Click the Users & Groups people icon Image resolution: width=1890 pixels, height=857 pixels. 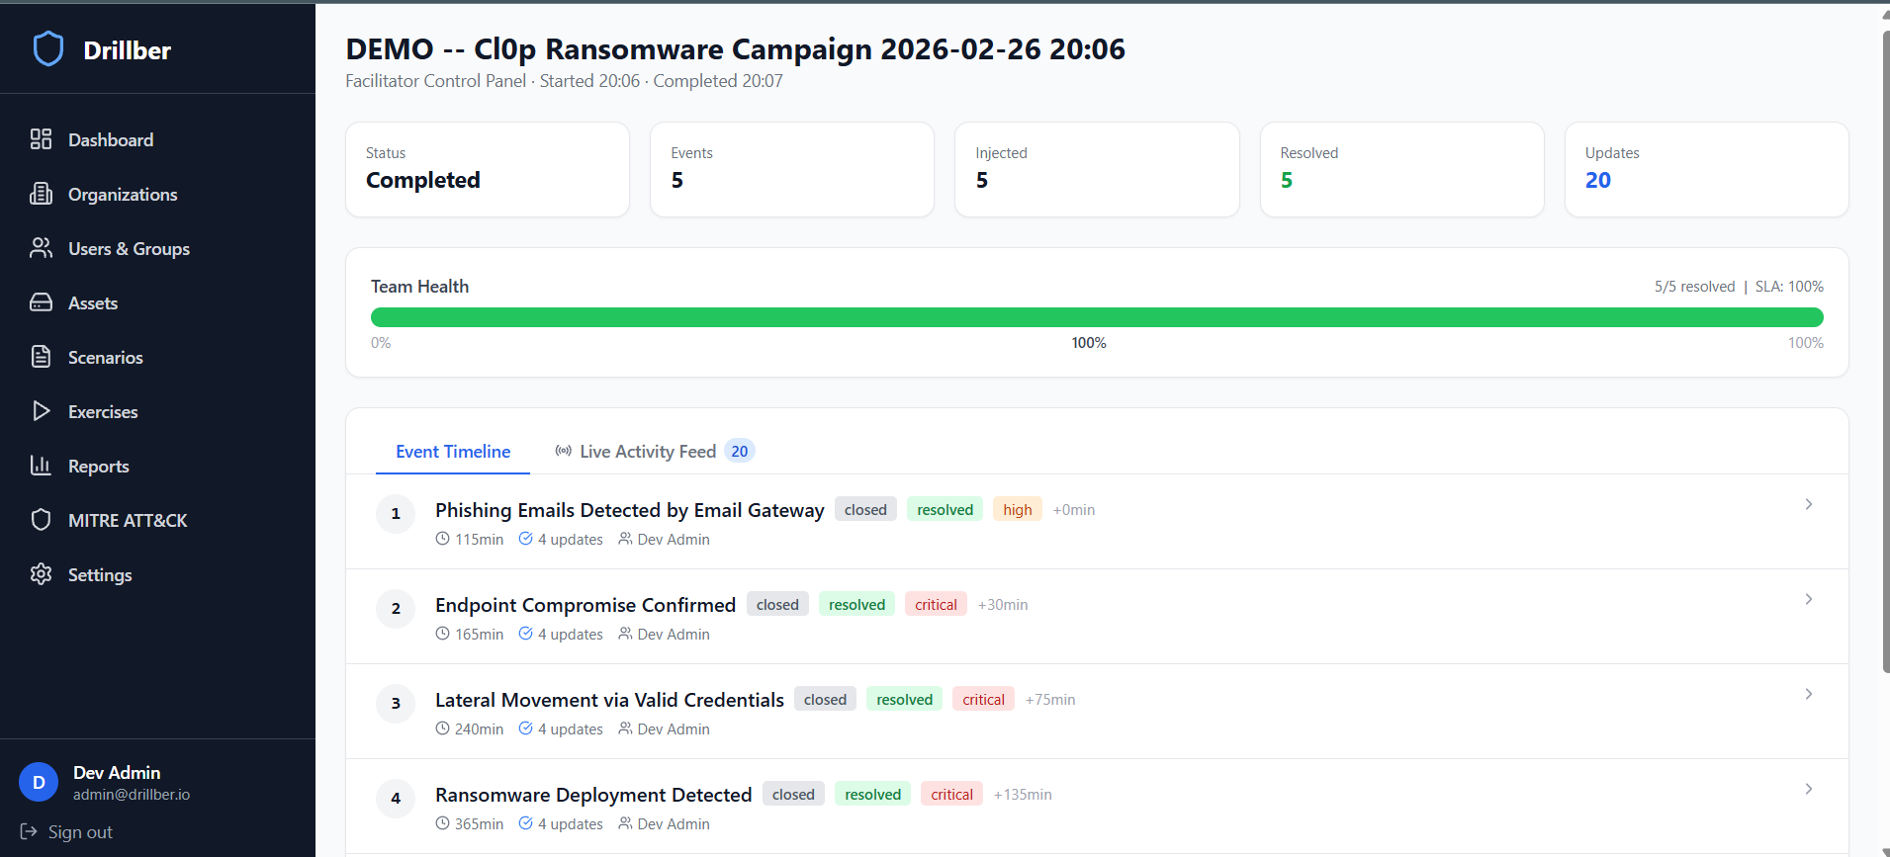pyautogui.click(x=41, y=248)
